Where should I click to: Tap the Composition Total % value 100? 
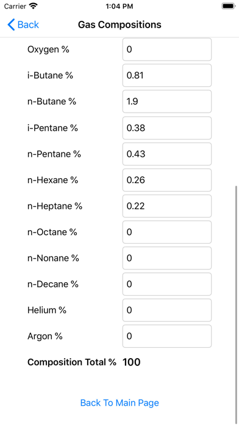132,362
